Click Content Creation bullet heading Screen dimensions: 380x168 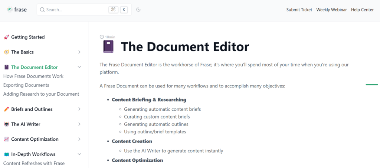point(132,141)
